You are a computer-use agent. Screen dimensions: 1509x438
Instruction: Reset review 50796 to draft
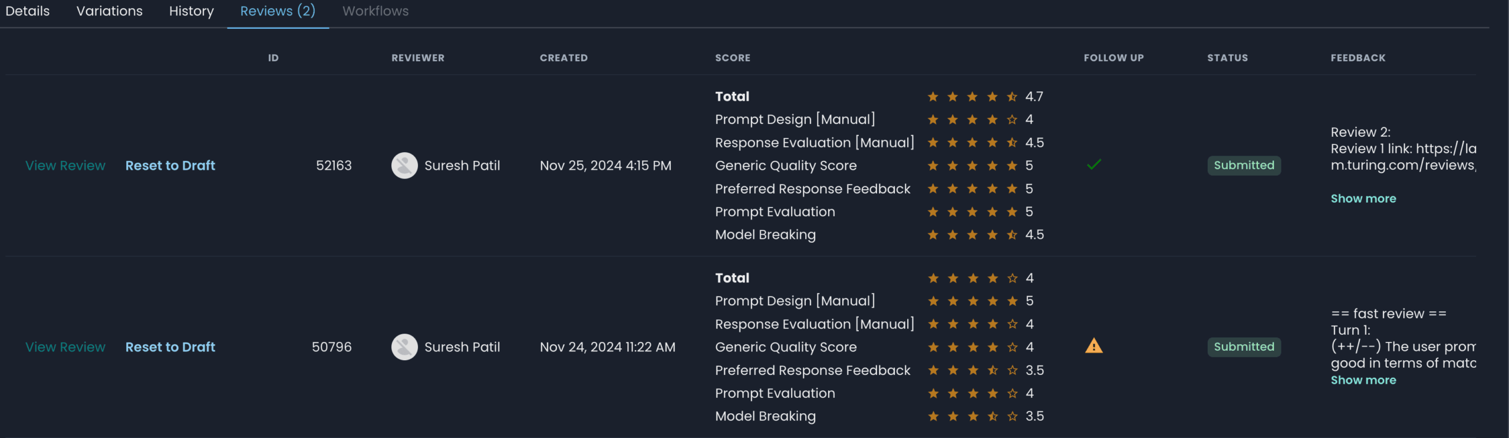tap(170, 347)
